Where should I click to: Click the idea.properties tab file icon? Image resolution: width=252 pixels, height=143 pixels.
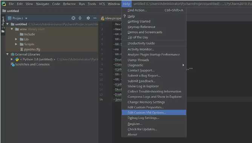tap(103, 18)
